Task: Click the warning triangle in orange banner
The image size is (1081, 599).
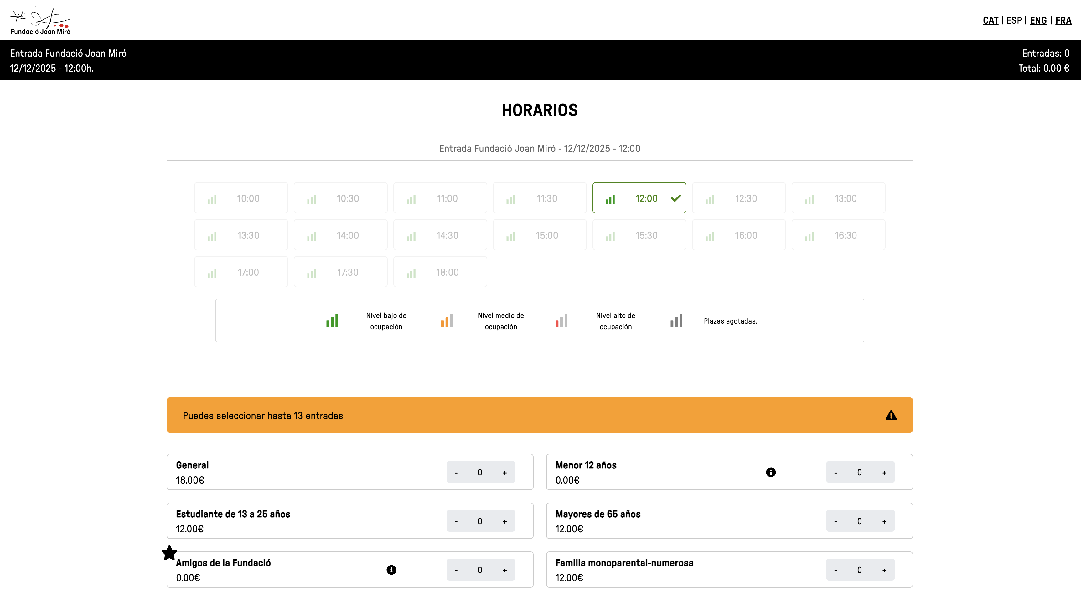Action: tap(891, 415)
